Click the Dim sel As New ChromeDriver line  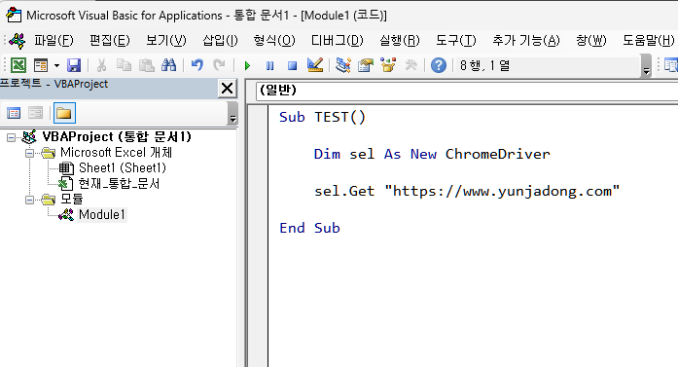[x=432, y=154]
